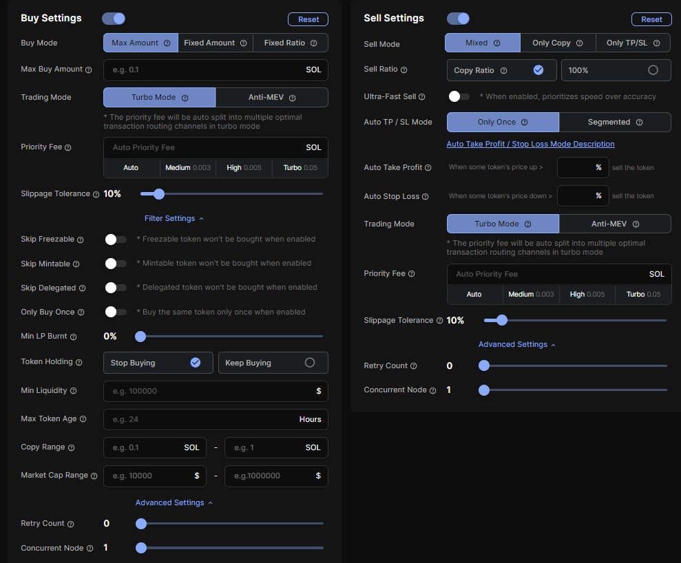Open help icon next to Ultra-Fast Sell
This screenshot has height=563, width=681.
(421, 97)
